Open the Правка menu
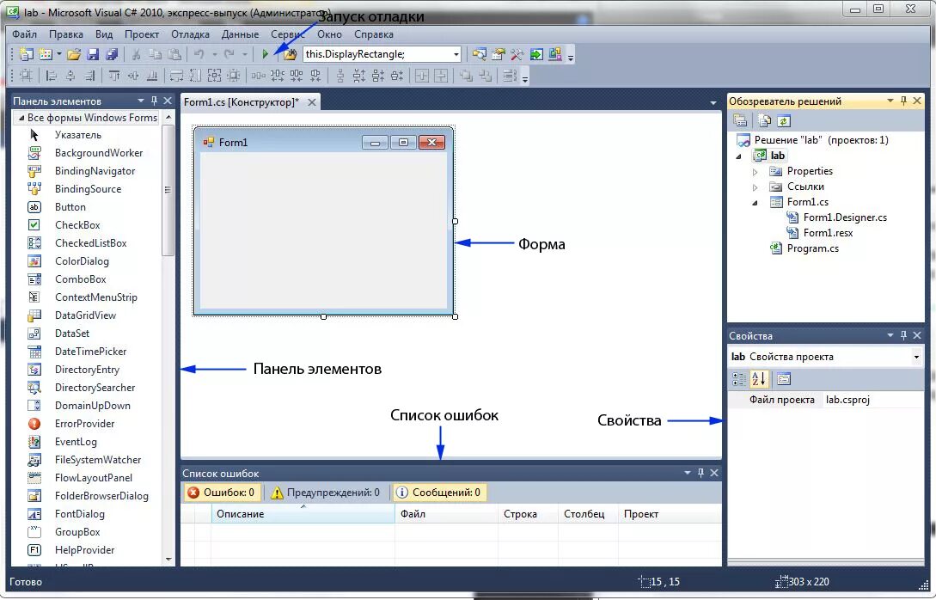 coord(65,34)
